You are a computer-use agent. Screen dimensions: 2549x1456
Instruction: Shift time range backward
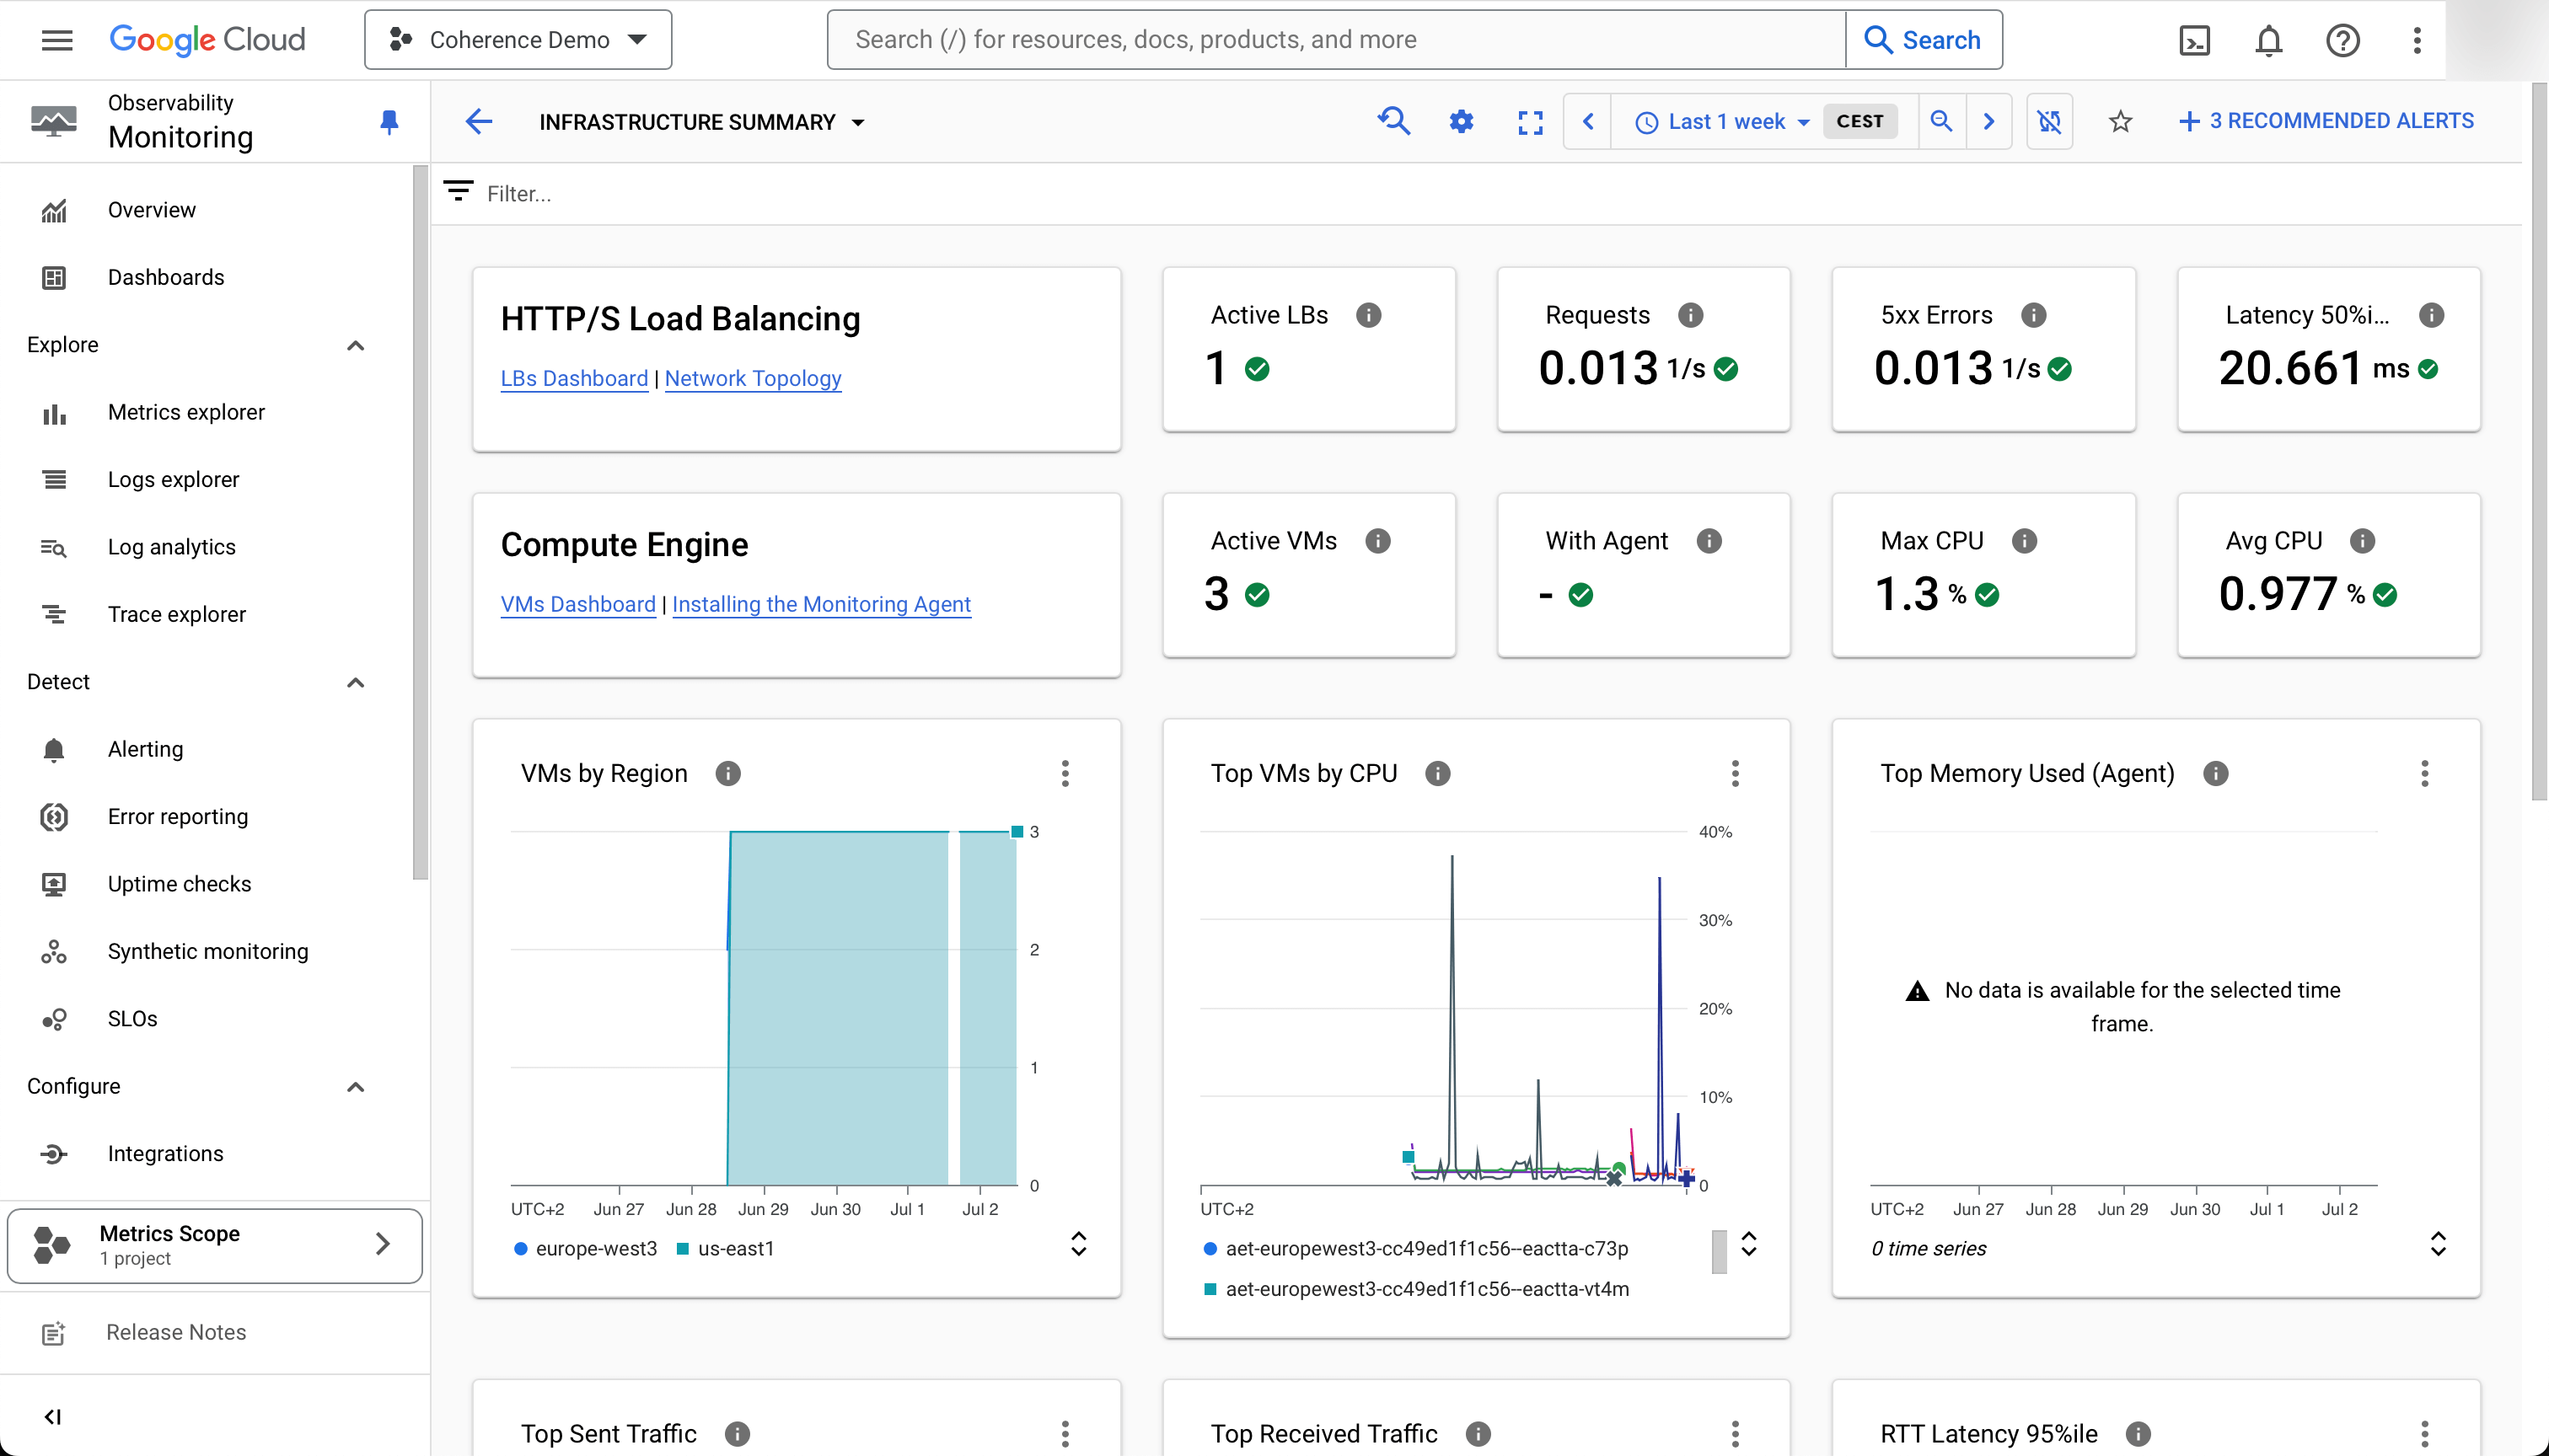[x=1587, y=121]
